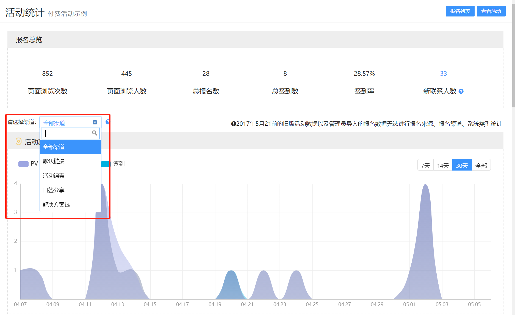Viewport: 515px width, 315px height.
Task: Select 活动锦囊 from channel list
Action: tap(54, 176)
